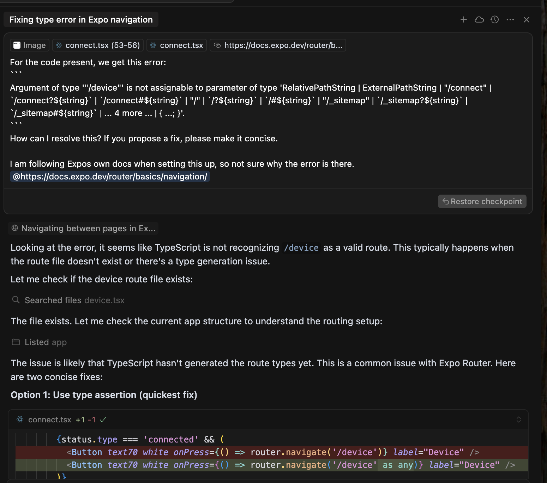Image resolution: width=547 pixels, height=483 pixels.
Task: Expand the 'Listed app' step
Action: (x=39, y=342)
